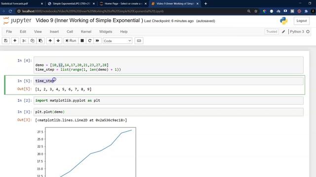Image resolution: width=316 pixels, height=177 pixels.
Task: Copy selected cells icon
Action: click(32, 41)
